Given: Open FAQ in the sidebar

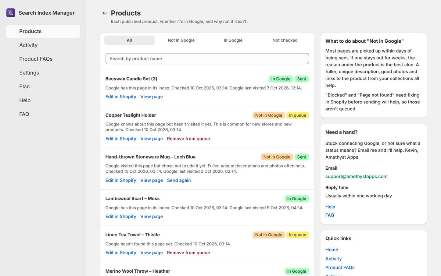Looking at the screenshot, I should click(x=43, y=114).
